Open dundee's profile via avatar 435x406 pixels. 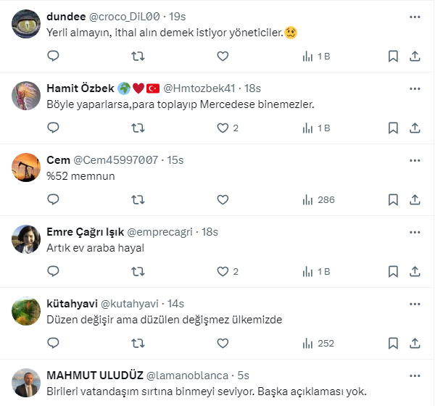[26, 25]
